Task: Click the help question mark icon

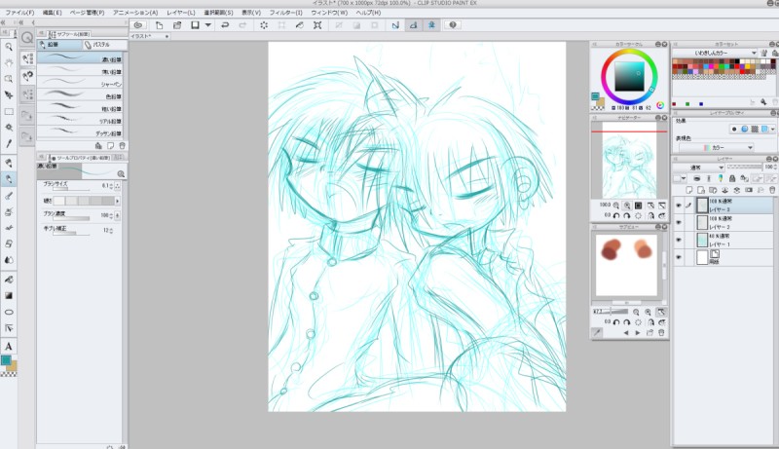Action: click(453, 24)
